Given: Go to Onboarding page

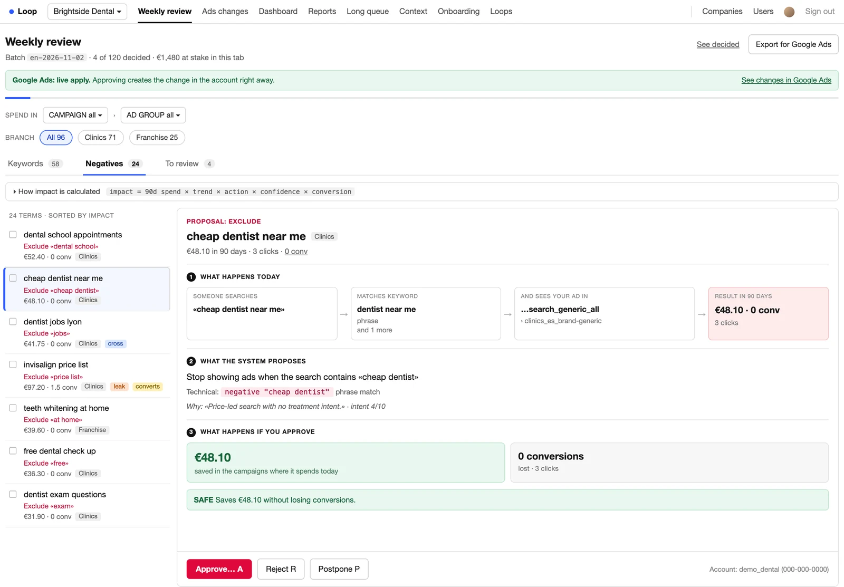Looking at the screenshot, I should 458,11.
